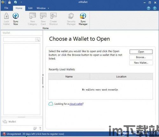This screenshot has height=137, width=159.
Task: Switch to the Edit ribbon tab
Action: point(30,8)
